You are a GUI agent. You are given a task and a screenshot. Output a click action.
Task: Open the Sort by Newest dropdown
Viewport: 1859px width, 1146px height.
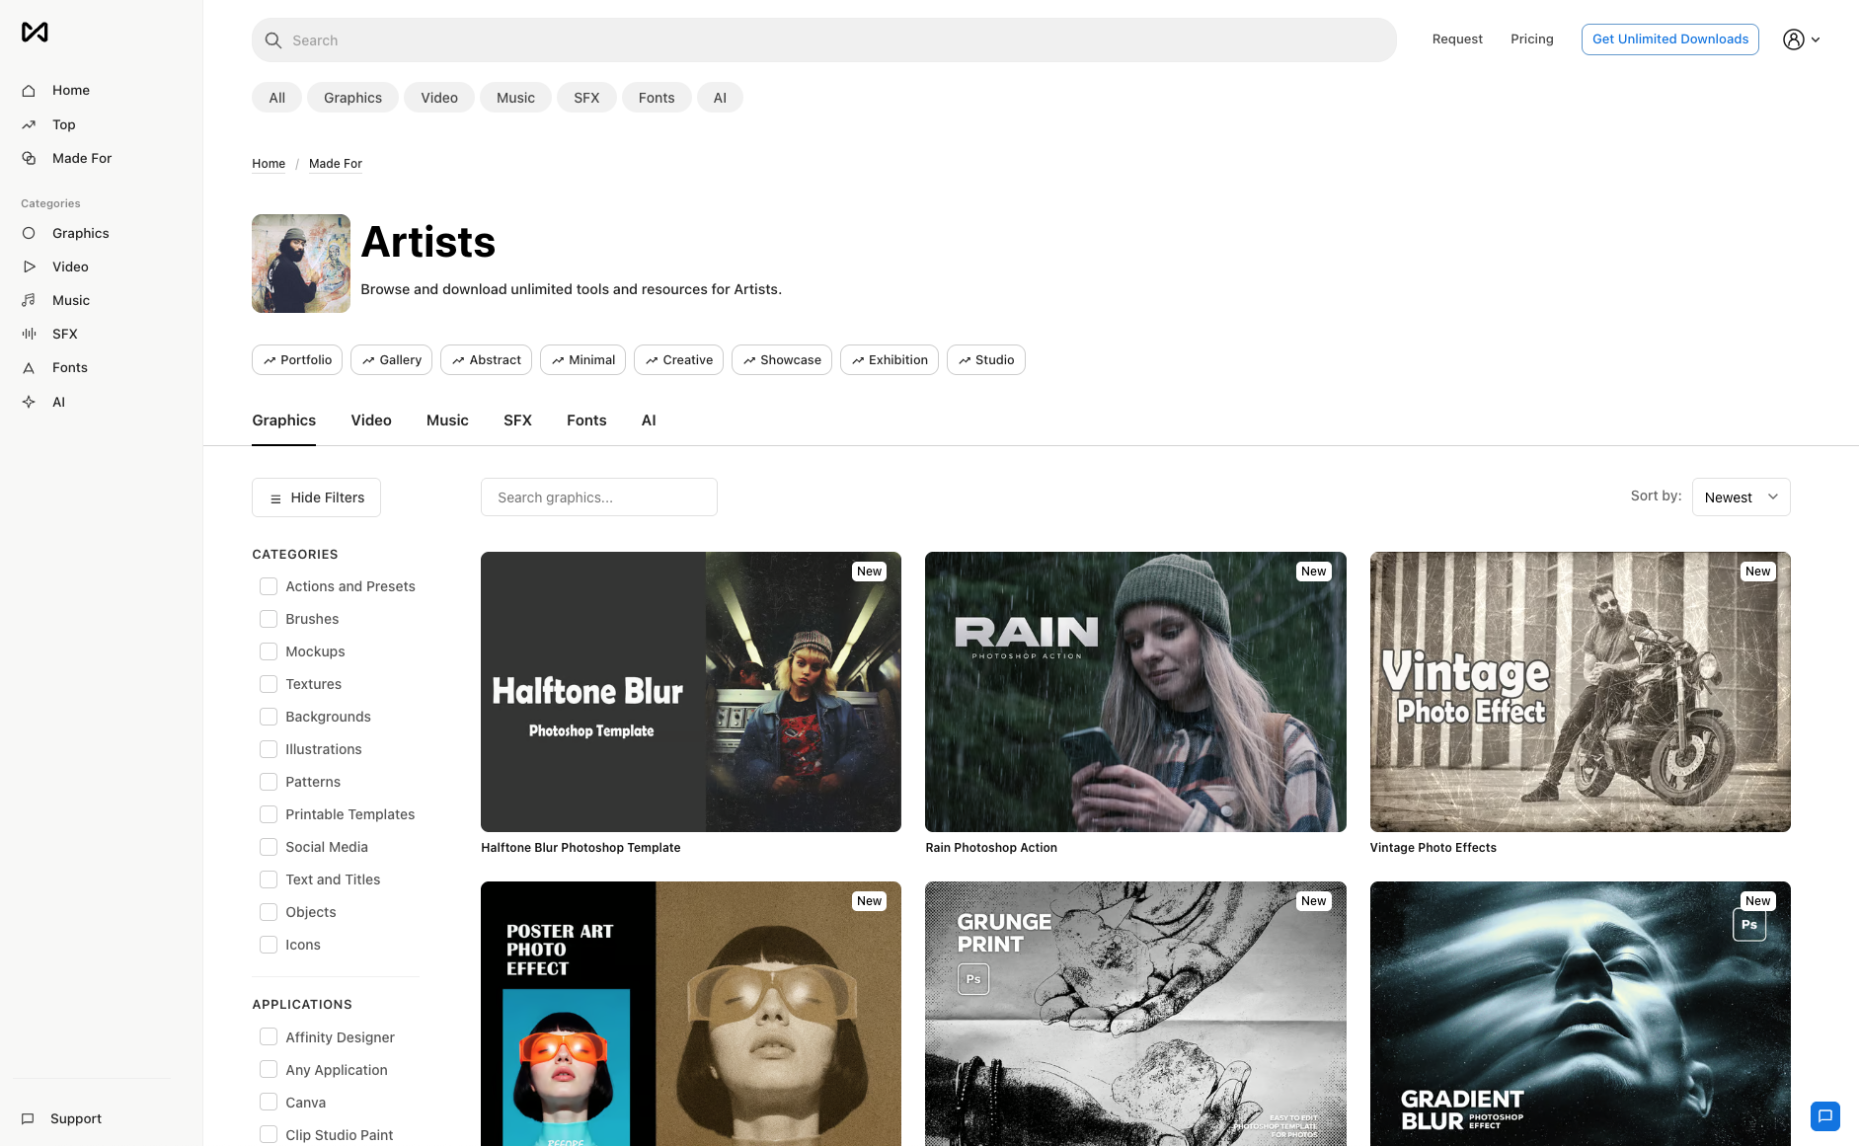coord(1741,497)
